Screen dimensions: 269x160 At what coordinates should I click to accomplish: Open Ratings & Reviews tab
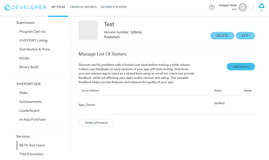coord(114,7)
